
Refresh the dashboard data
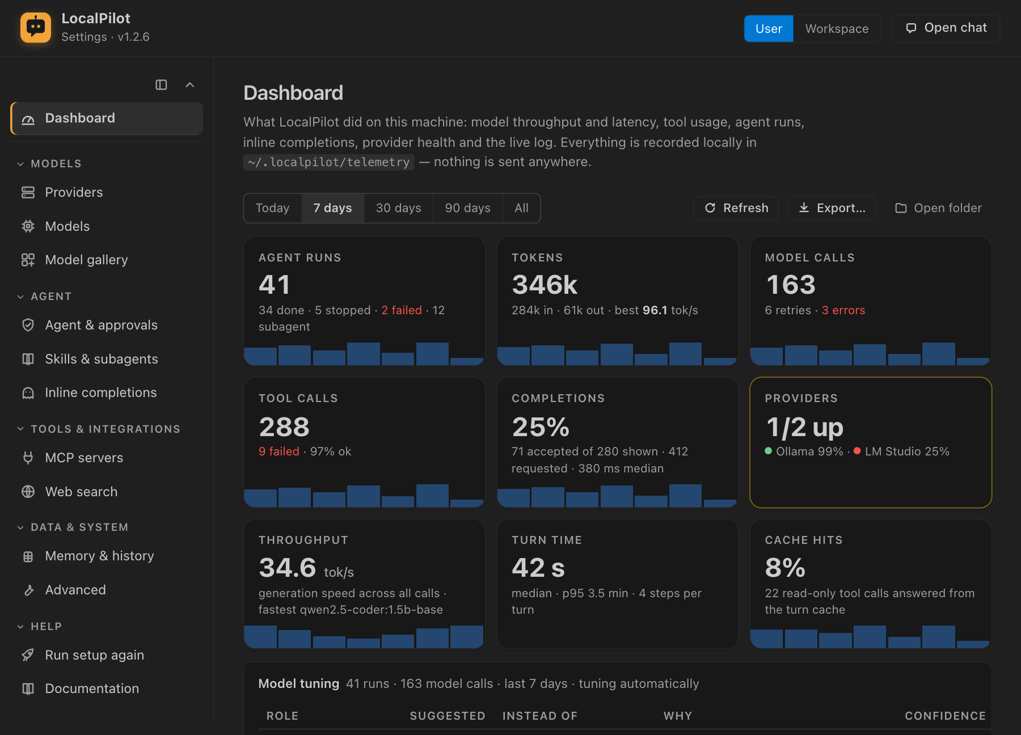click(x=736, y=208)
